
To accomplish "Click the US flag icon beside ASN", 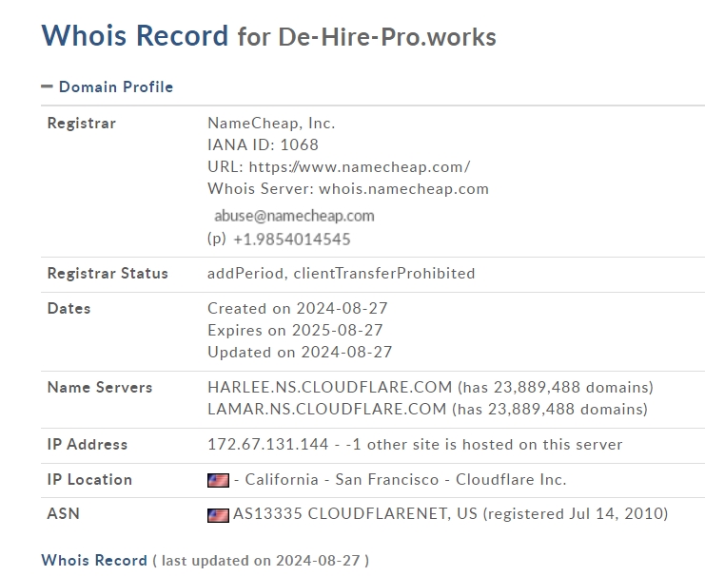I will [218, 515].
